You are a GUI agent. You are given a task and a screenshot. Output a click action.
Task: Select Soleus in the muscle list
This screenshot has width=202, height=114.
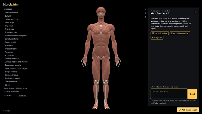tap(8, 85)
